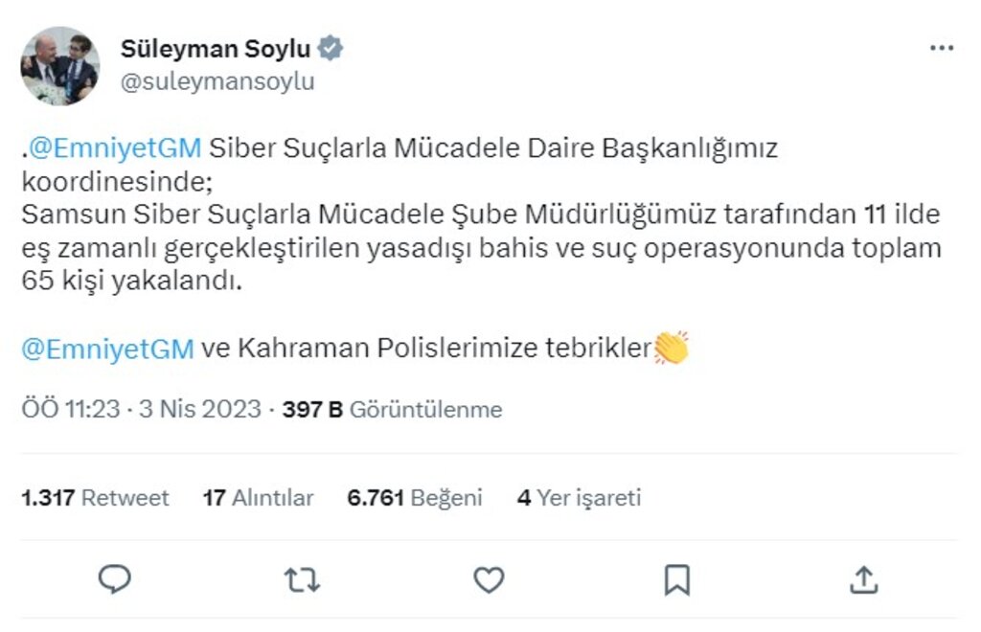
Task: Like the tweet with heart icon
Action: point(490,579)
